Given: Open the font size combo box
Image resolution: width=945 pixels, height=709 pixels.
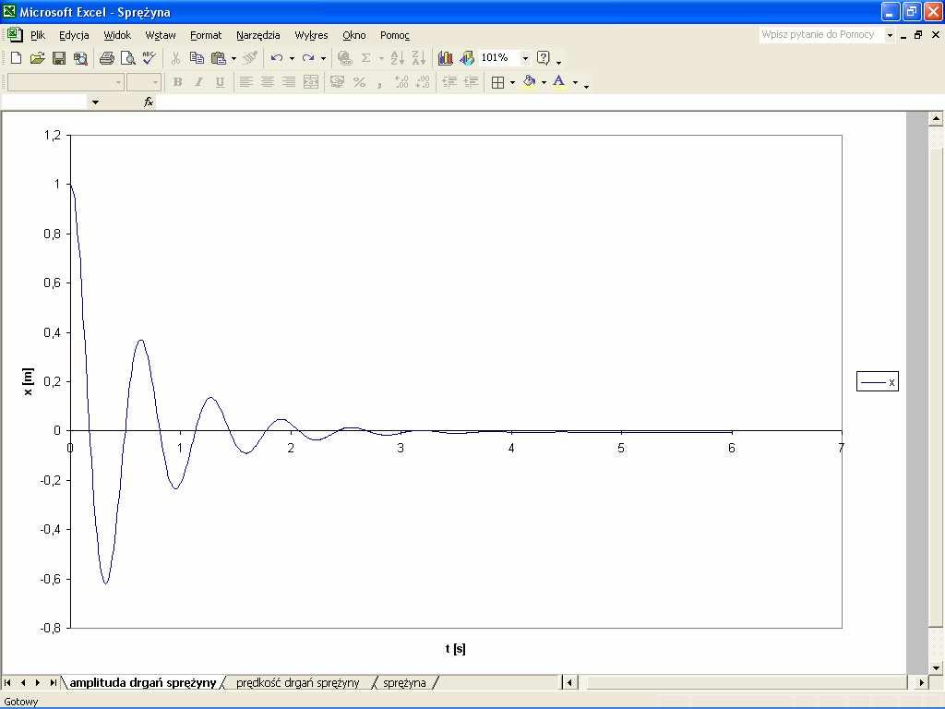Looking at the screenshot, I should [143, 82].
